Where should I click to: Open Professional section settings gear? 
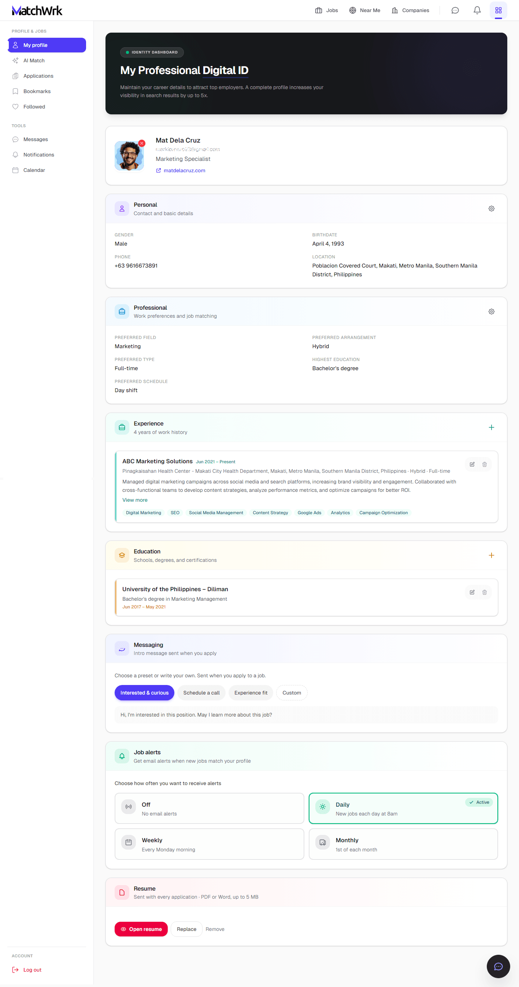pos(491,312)
